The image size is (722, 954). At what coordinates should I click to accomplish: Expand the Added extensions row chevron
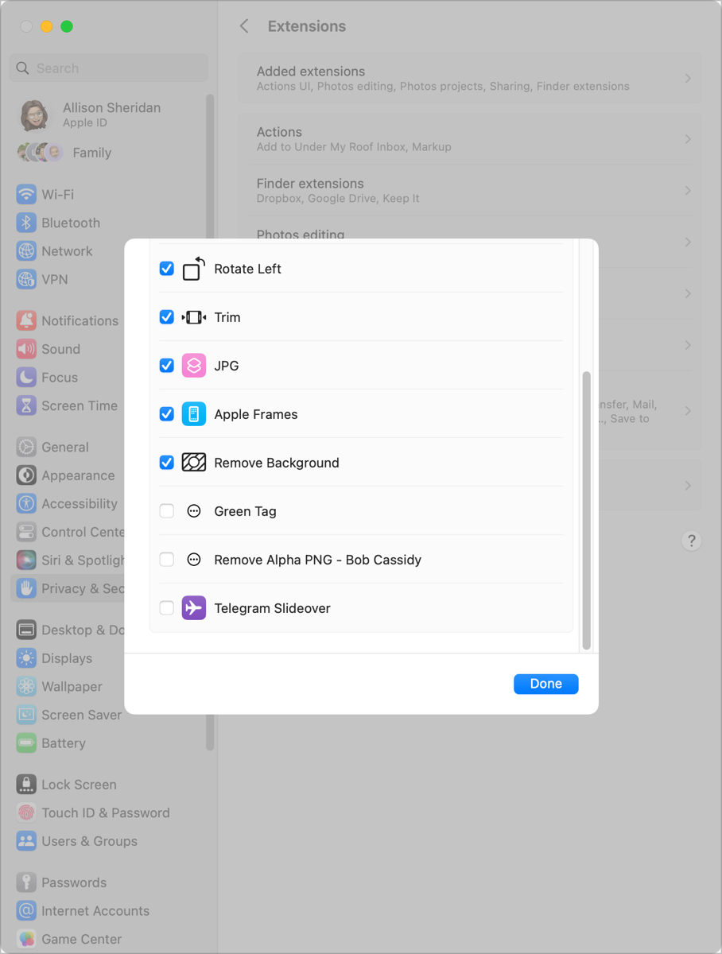(x=688, y=78)
